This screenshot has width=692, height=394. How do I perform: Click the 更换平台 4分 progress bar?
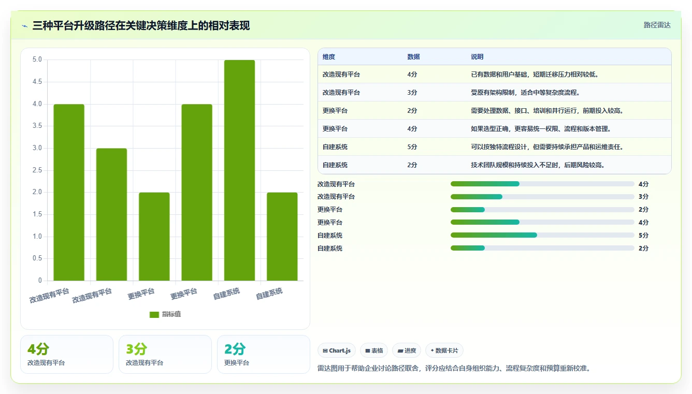[x=542, y=222]
